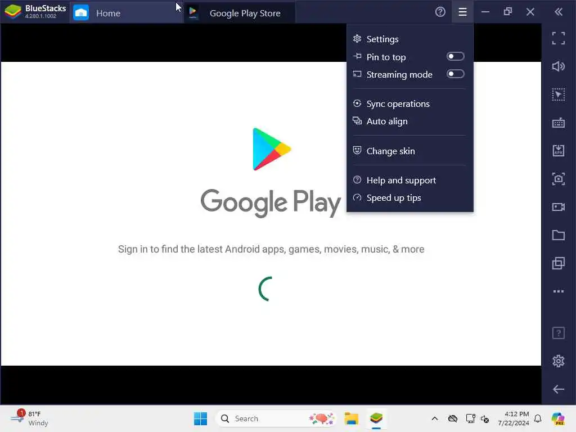This screenshot has height=432, width=576.
Task: Enter full screen mode from sidebar
Action: (x=559, y=38)
